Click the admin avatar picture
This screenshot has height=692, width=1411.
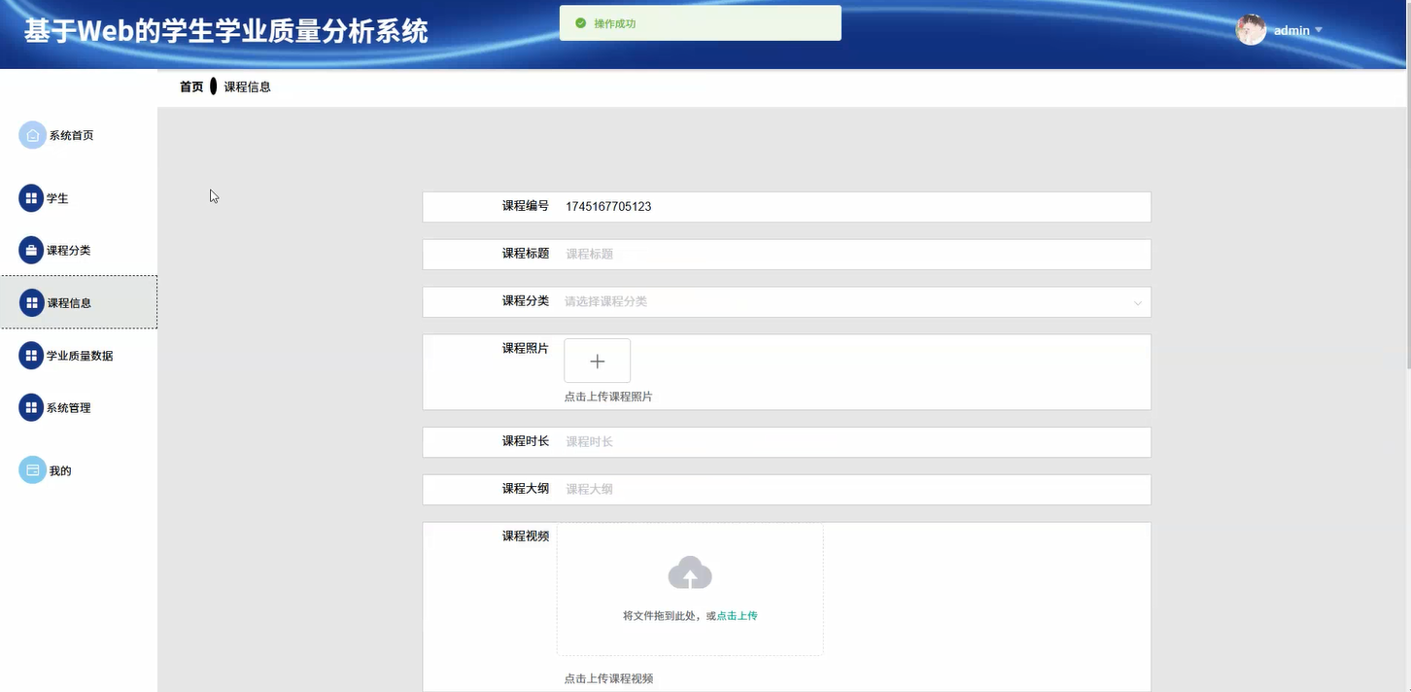click(x=1251, y=29)
